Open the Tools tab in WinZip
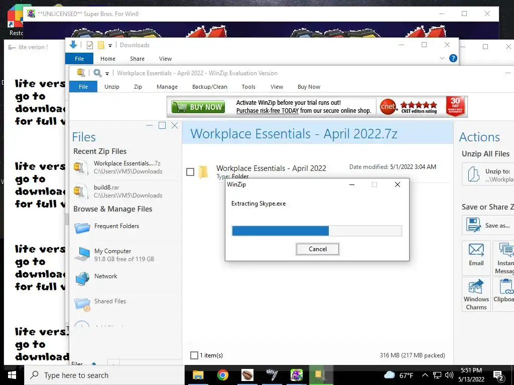 tap(248, 87)
